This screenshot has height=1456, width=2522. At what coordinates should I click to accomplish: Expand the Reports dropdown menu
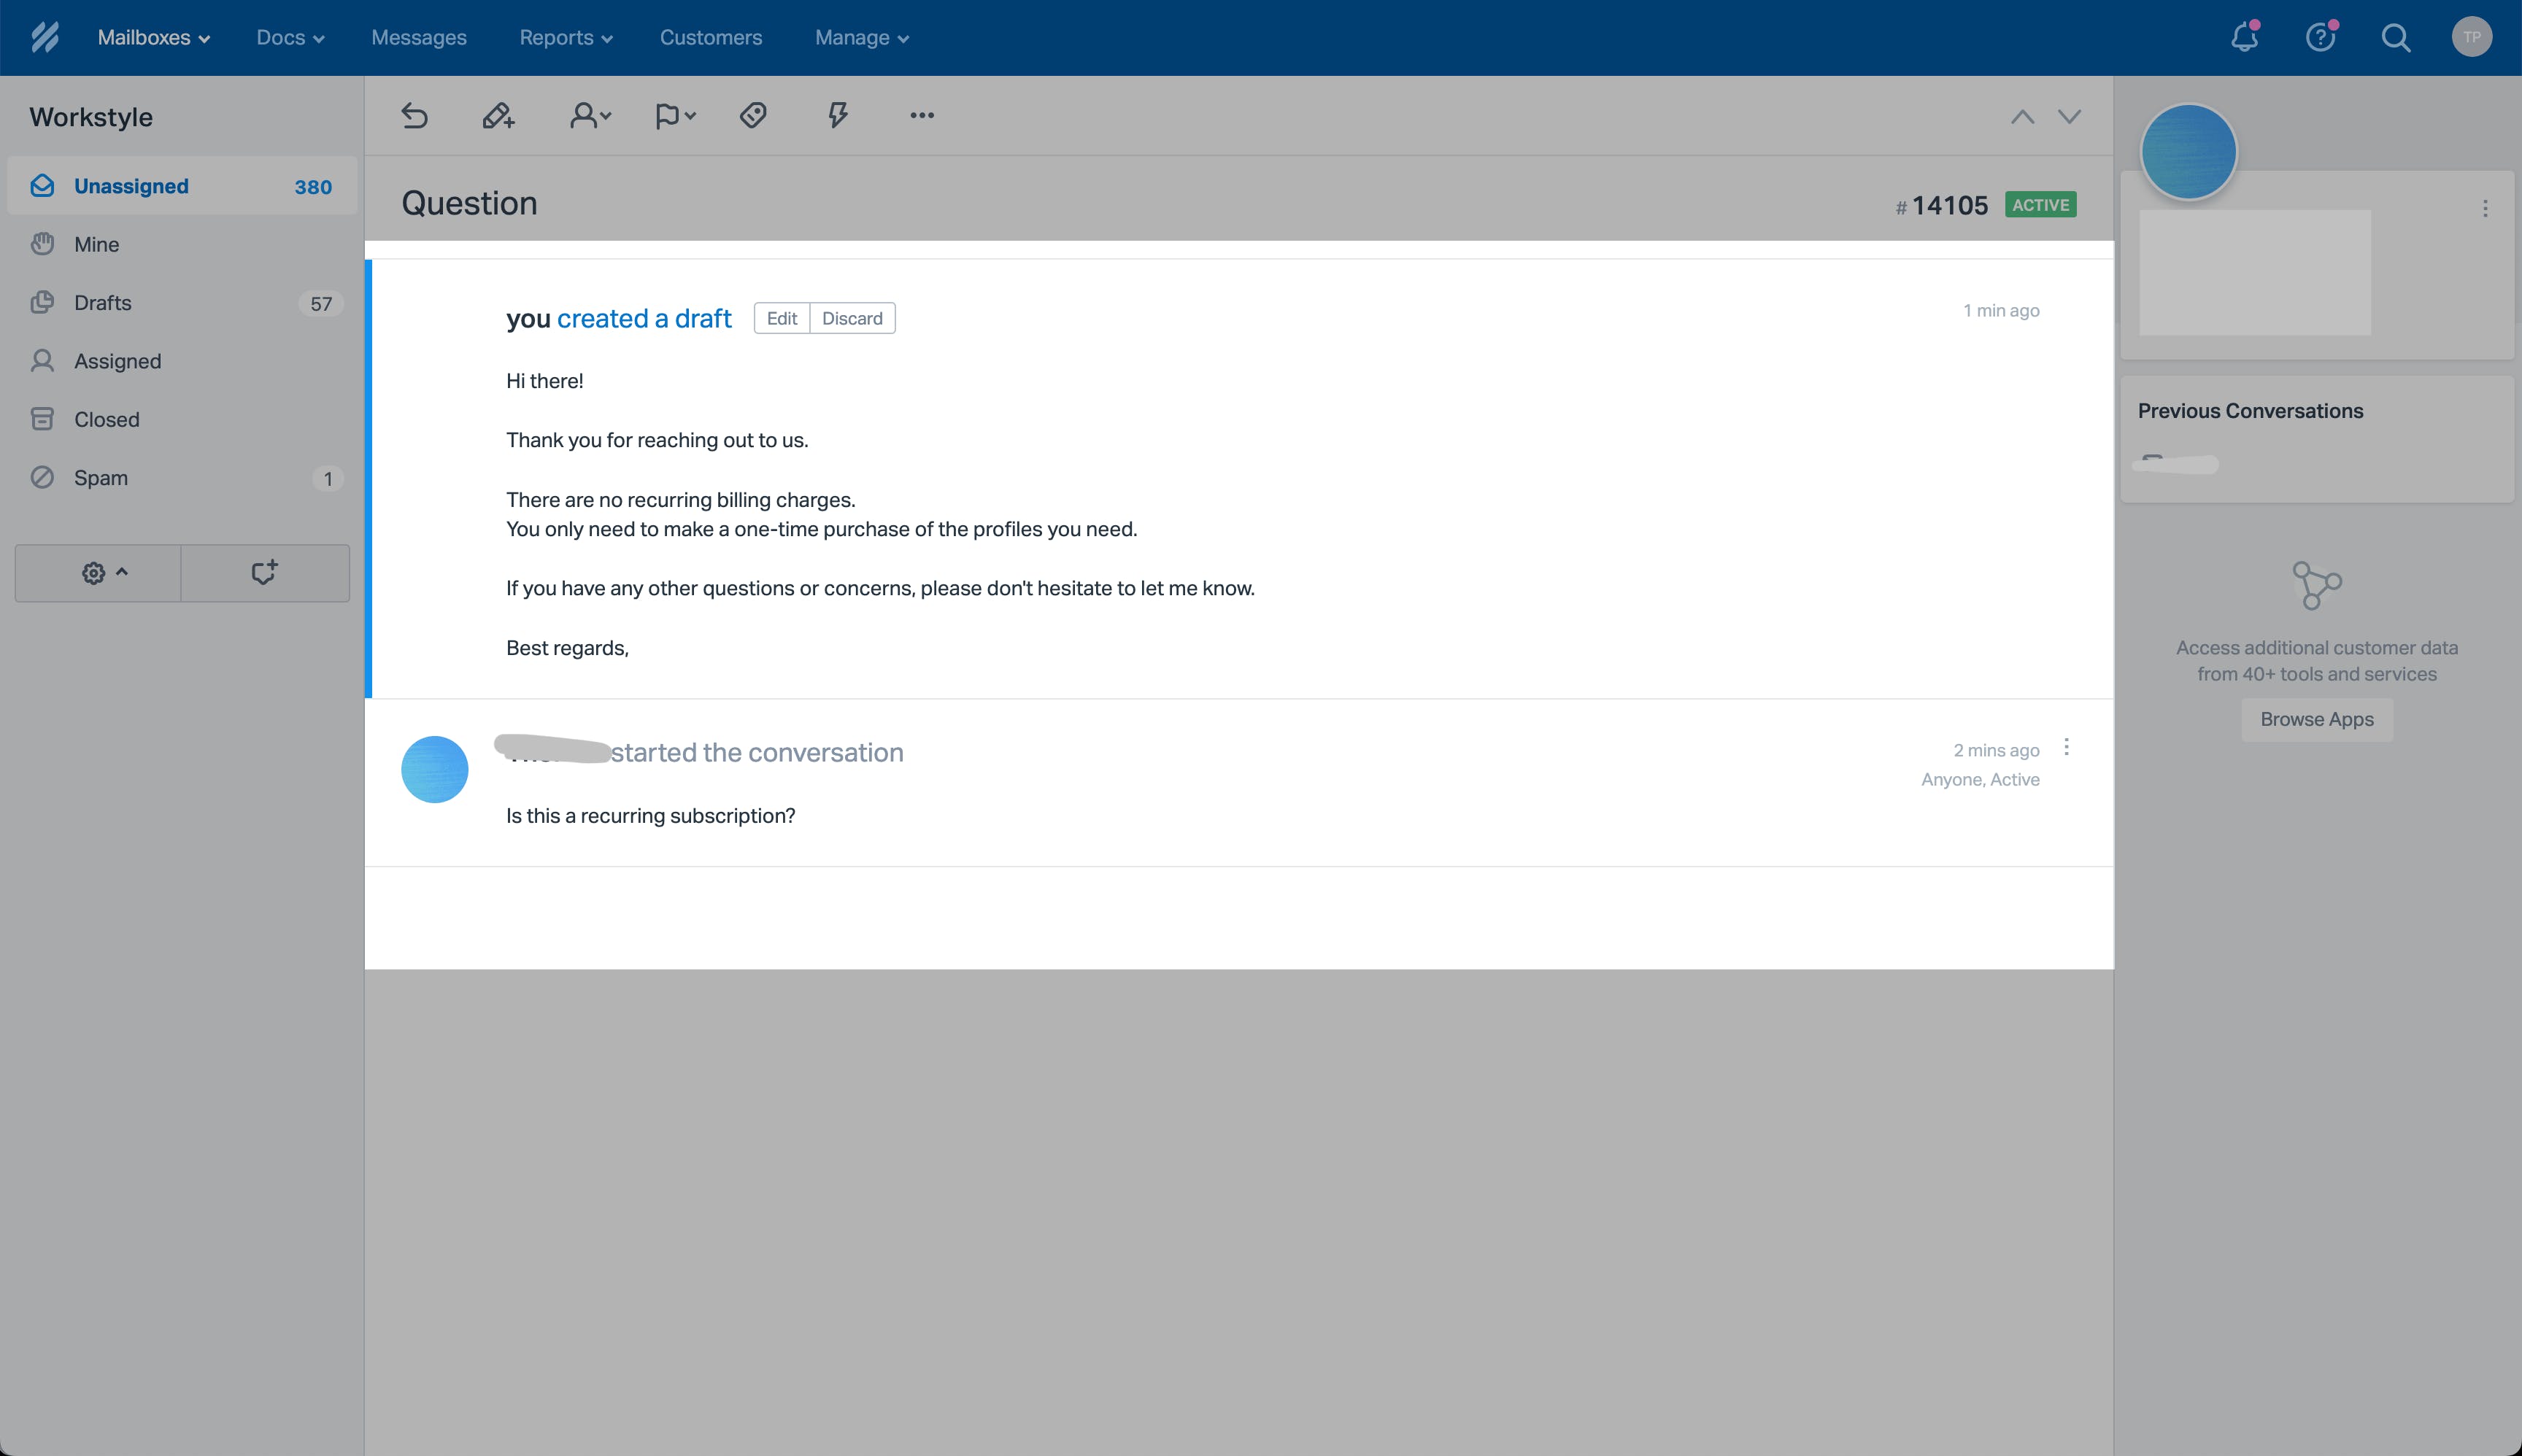click(x=563, y=36)
